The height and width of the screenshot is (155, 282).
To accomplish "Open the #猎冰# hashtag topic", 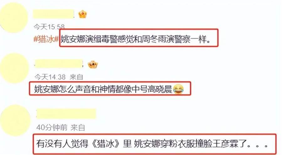I will (x=46, y=39).
